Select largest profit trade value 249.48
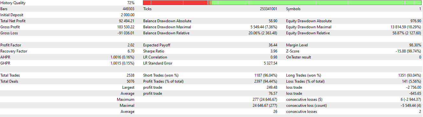The image size is (423, 117). coord(272,87)
